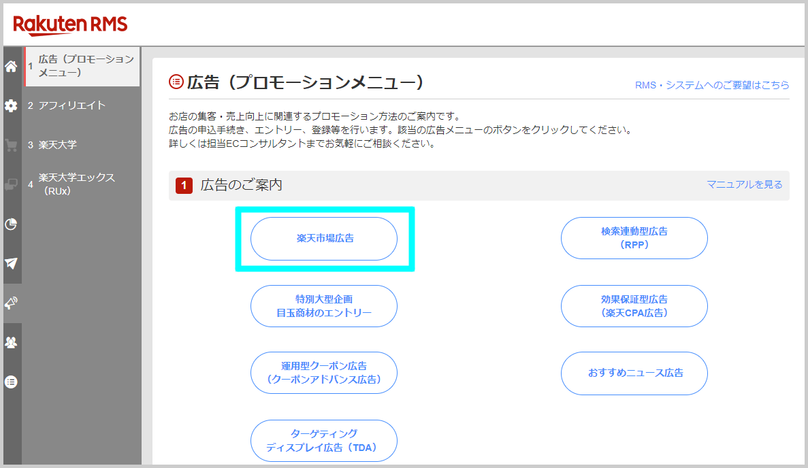This screenshot has height=468, width=808.
Task: Click the chat bubbles sidebar icon
Action: tap(11, 184)
